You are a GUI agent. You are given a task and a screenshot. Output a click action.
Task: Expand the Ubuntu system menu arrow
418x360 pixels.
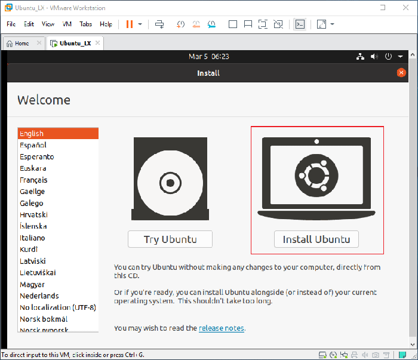point(401,57)
